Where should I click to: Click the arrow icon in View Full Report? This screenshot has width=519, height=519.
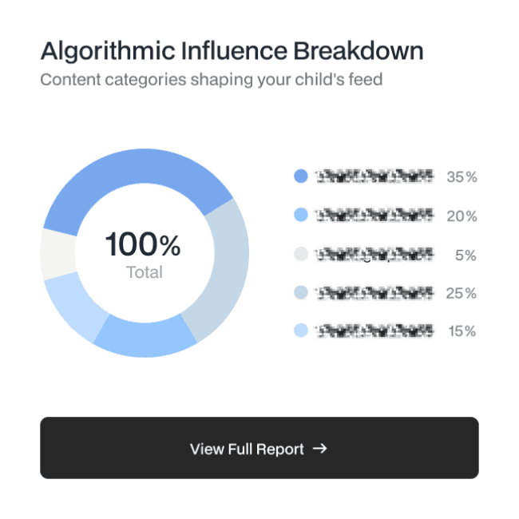[320, 449]
